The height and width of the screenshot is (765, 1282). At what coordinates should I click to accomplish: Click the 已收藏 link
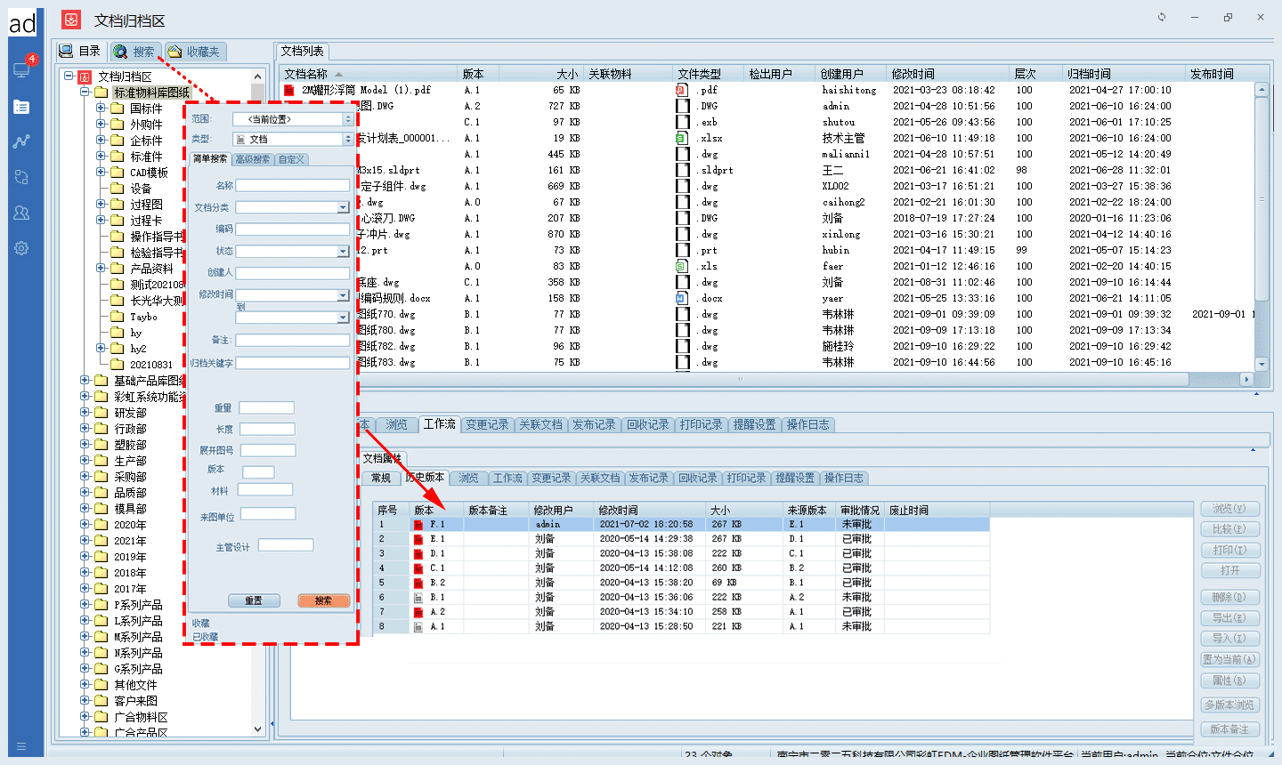pos(205,637)
